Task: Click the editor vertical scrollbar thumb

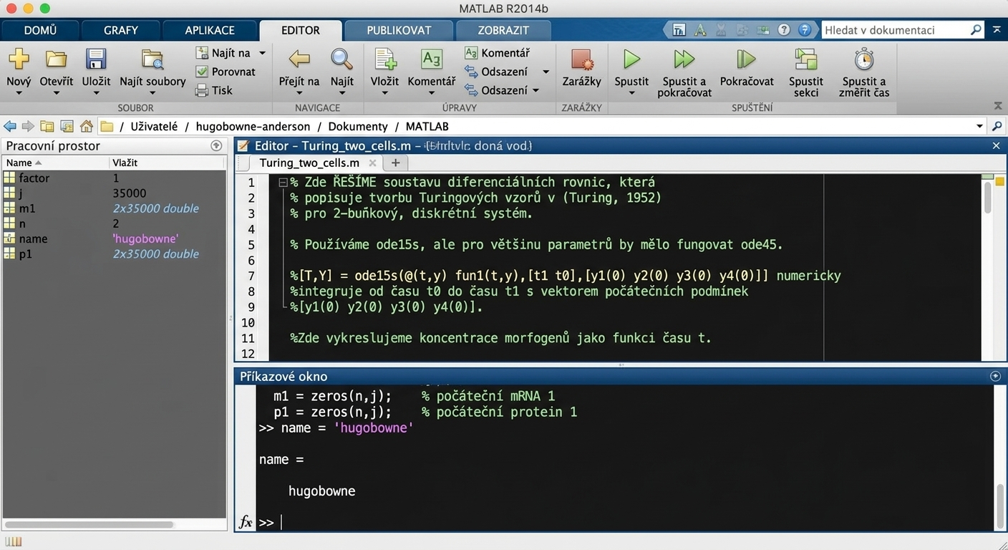Action: [x=988, y=198]
